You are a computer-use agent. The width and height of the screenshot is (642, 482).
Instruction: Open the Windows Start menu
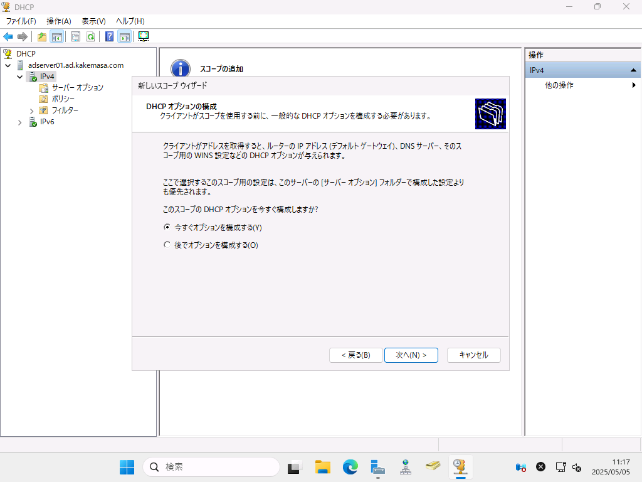127,467
